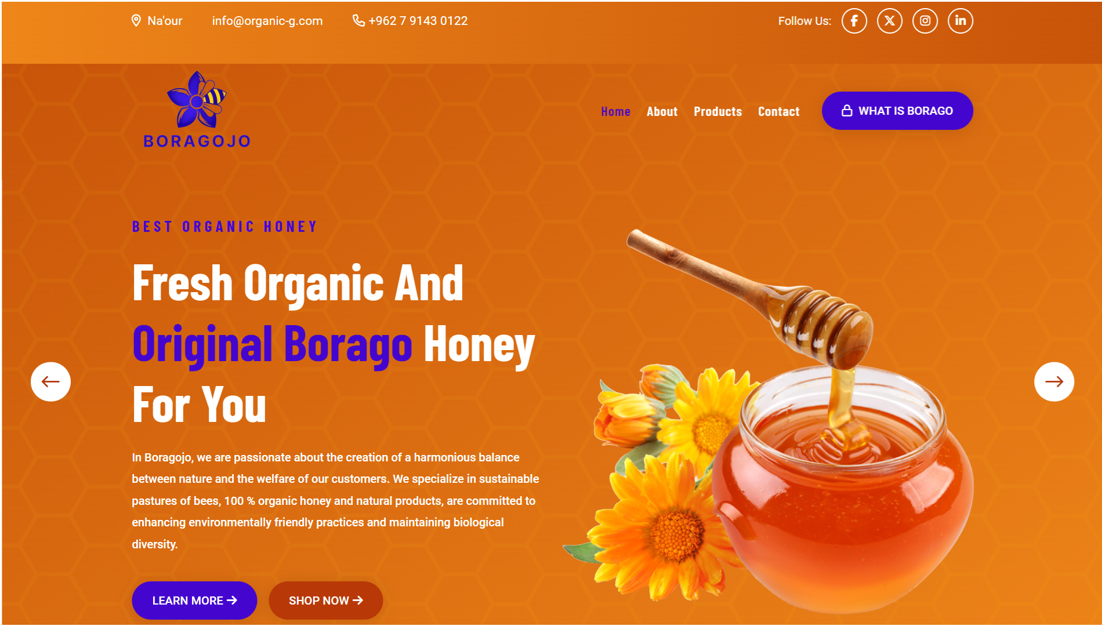Viewport: 1102px width, 626px height.
Task: Click the location pin icon beside Na'our
Action: (136, 21)
